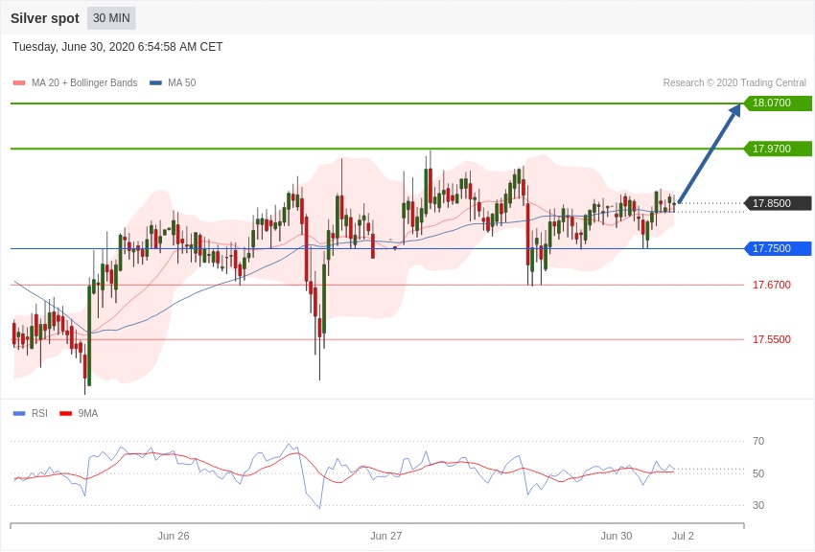Click the 17.5500 red support value
Viewport: 815px width, 552px height.
(x=771, y=339)
